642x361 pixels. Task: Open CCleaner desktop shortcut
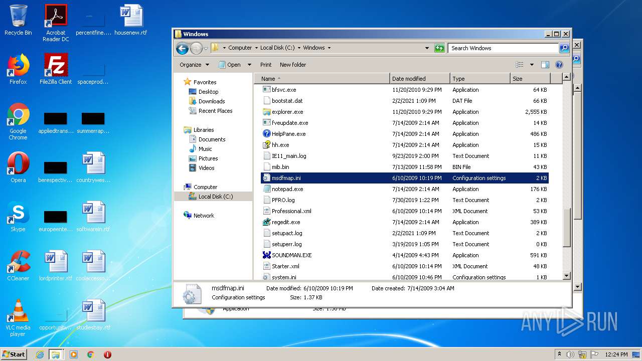[x=18, y=266]
